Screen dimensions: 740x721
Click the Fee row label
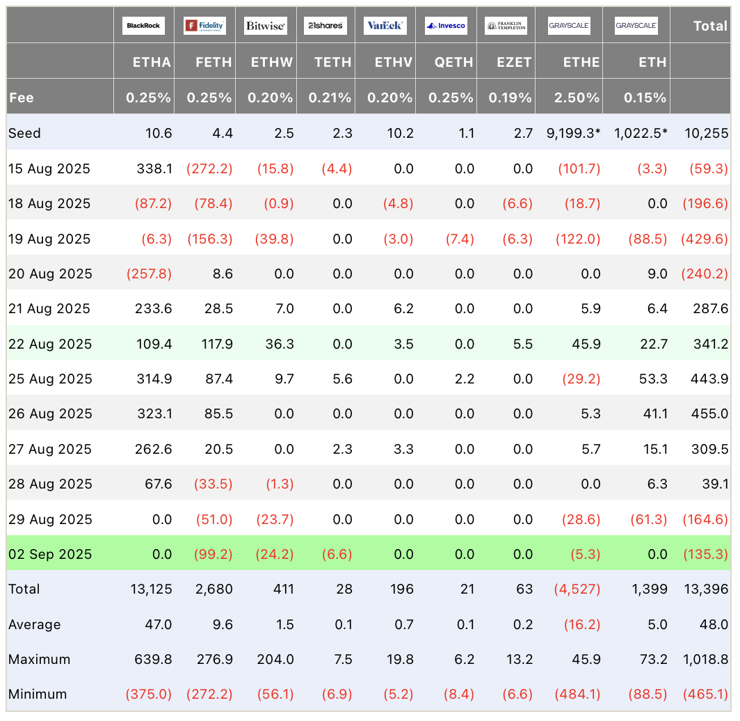(22, 98)
